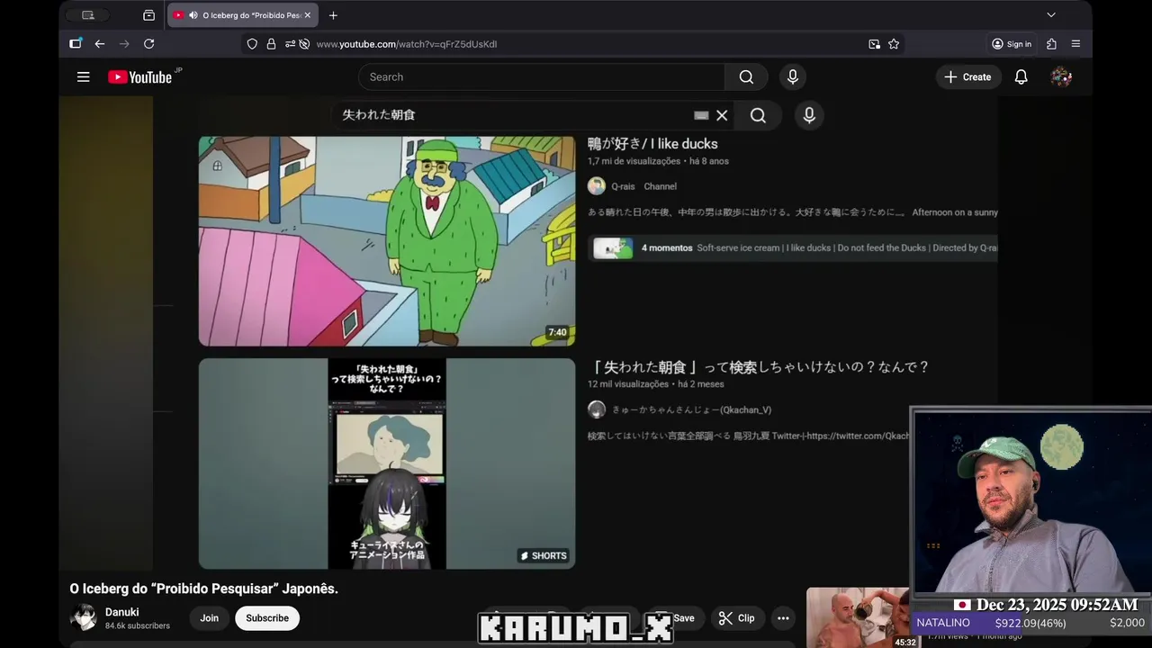Open more actions three-dot menu

tap(783, 618)
